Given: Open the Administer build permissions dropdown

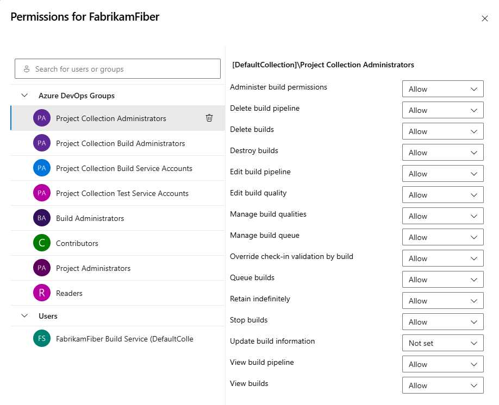Looking at the screenshot, I should tap(442, 89).
